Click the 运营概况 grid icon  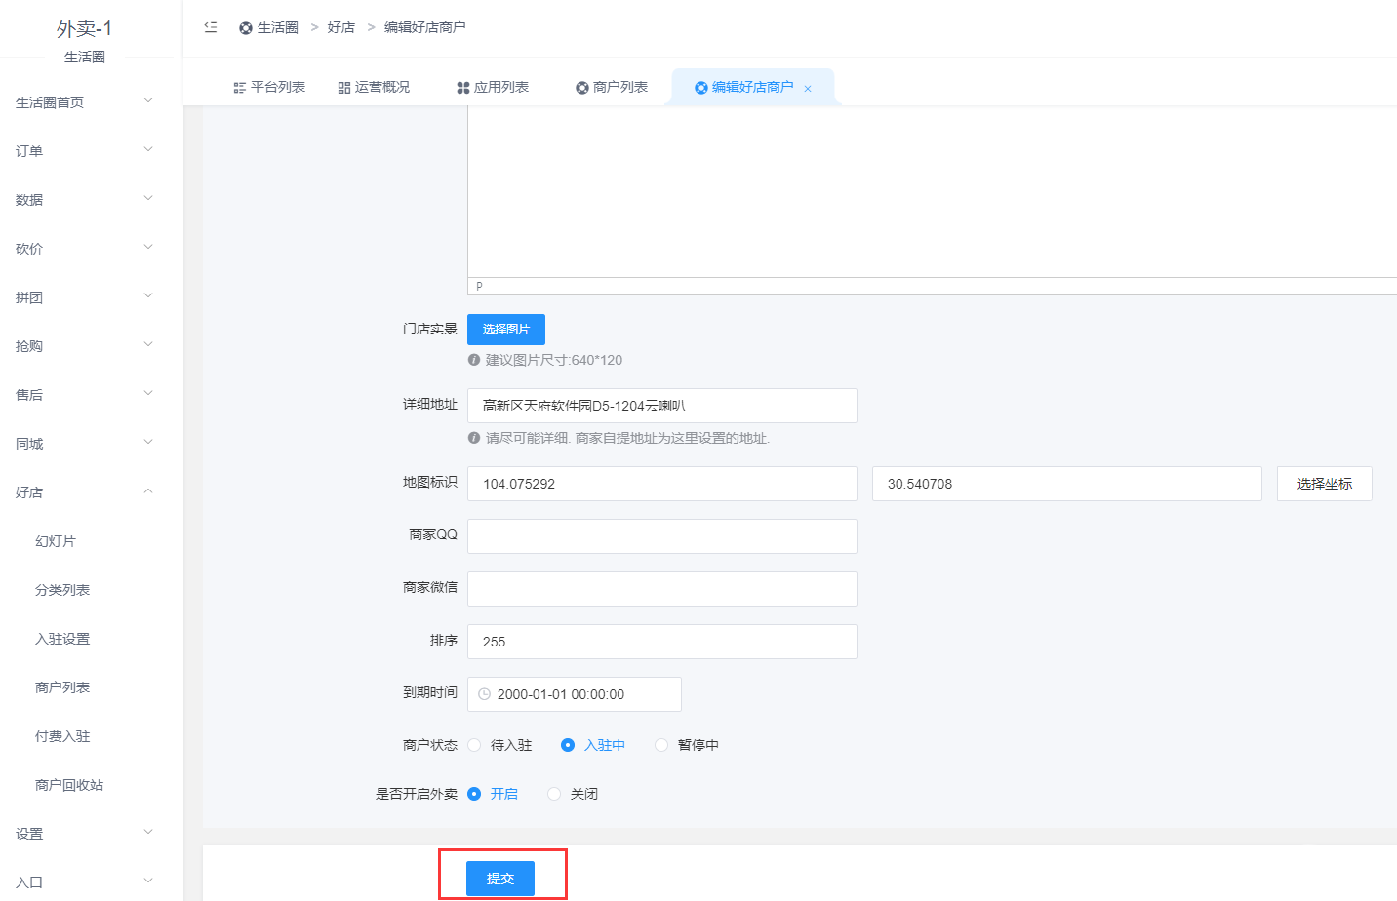pos(344,88)
